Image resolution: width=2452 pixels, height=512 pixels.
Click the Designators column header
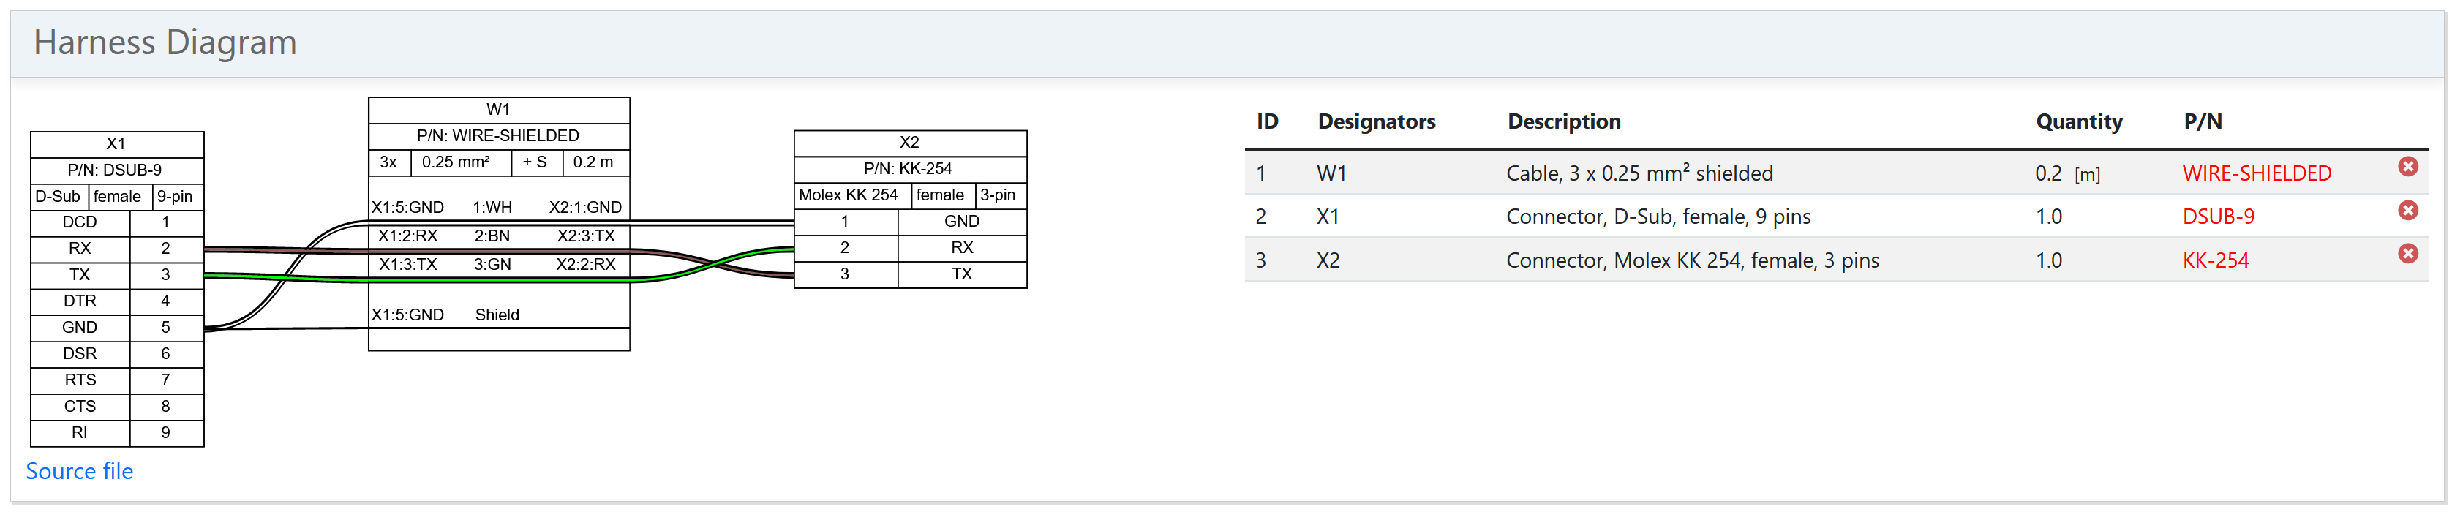pos(1375,122)
